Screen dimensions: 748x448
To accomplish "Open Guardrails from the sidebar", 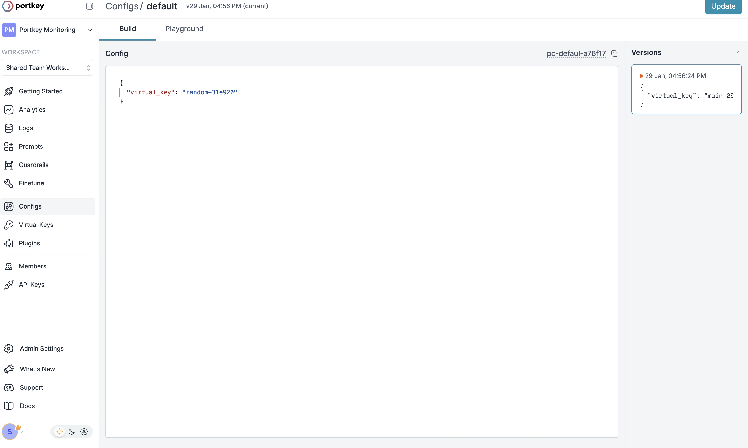I will coord(34,165).
